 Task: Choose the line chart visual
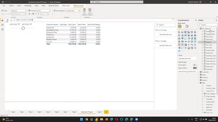pyautogui.click(x=179, y=35)
